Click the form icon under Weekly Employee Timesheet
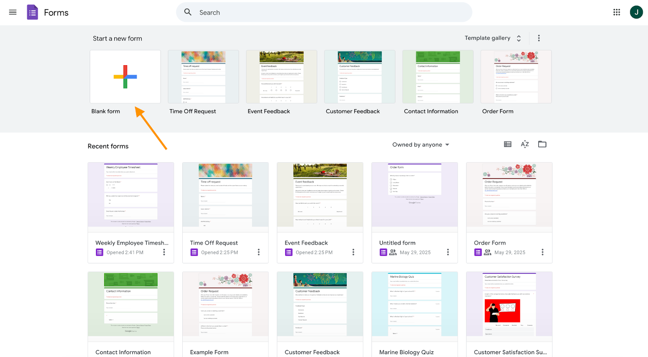Viewport: 648px width, 357px height. [100, 252]
